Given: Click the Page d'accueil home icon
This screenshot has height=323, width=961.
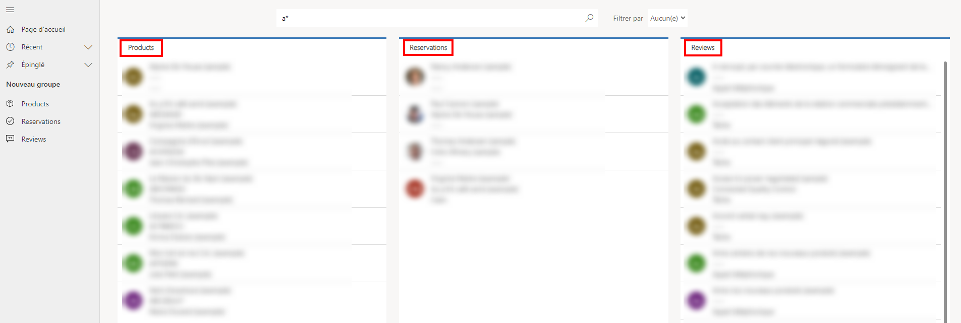Looking at the screenshot, I should (x=10, y=29).
